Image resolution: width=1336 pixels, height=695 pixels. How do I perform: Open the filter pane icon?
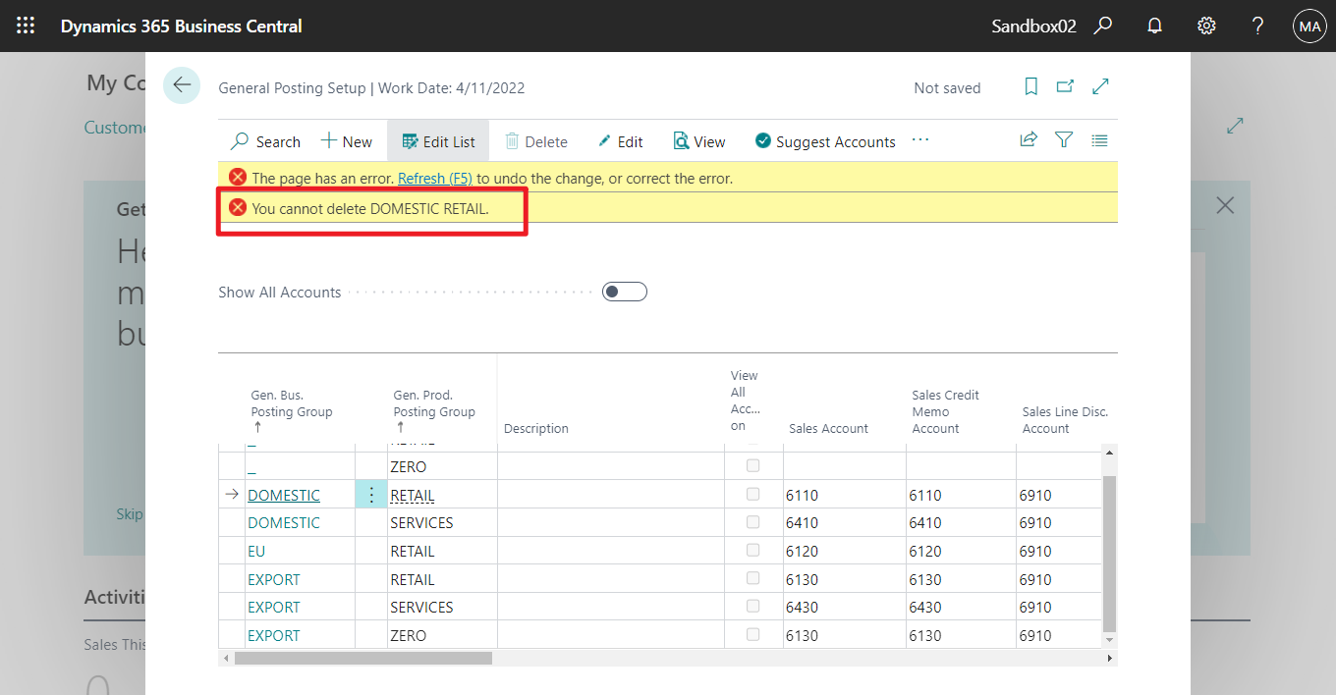coord(1064,140)
